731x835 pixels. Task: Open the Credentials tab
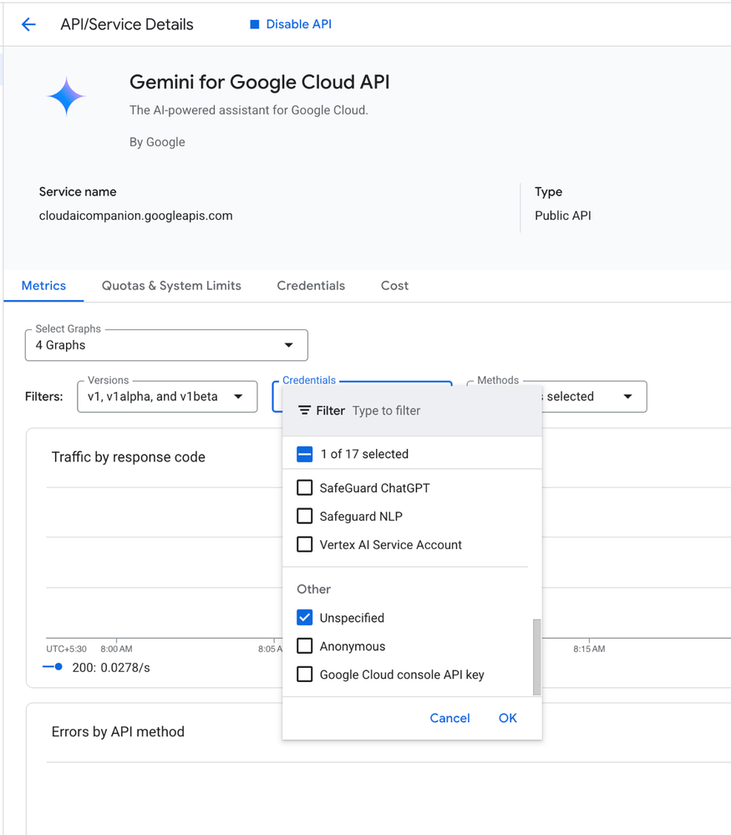(311, 285)
